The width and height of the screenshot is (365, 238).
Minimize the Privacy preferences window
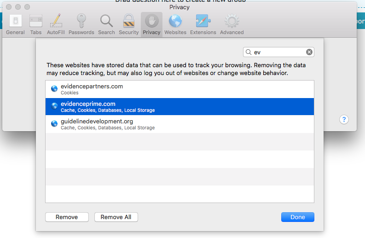18,7
